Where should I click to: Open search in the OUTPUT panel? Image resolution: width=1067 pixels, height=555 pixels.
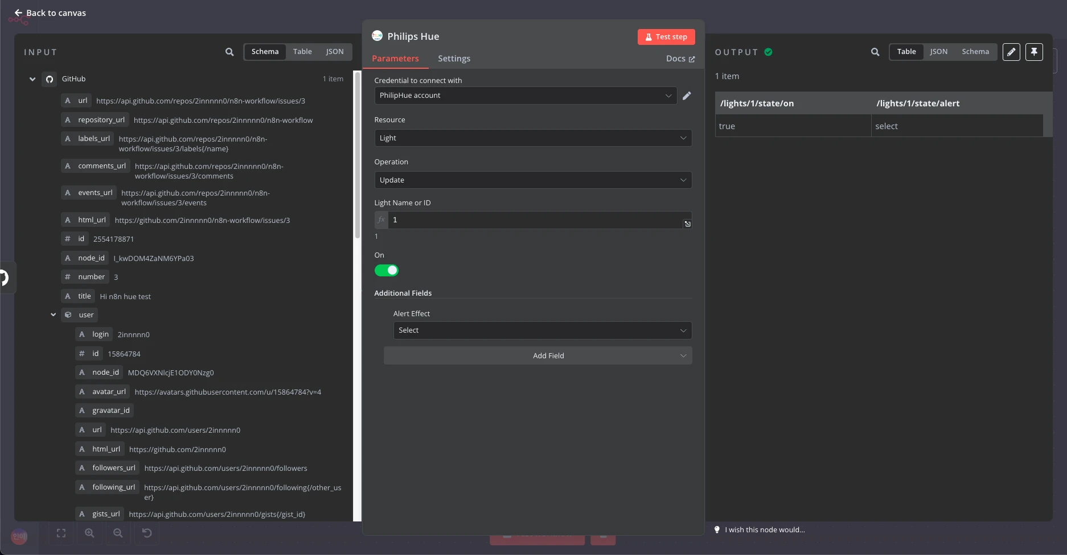875,52
